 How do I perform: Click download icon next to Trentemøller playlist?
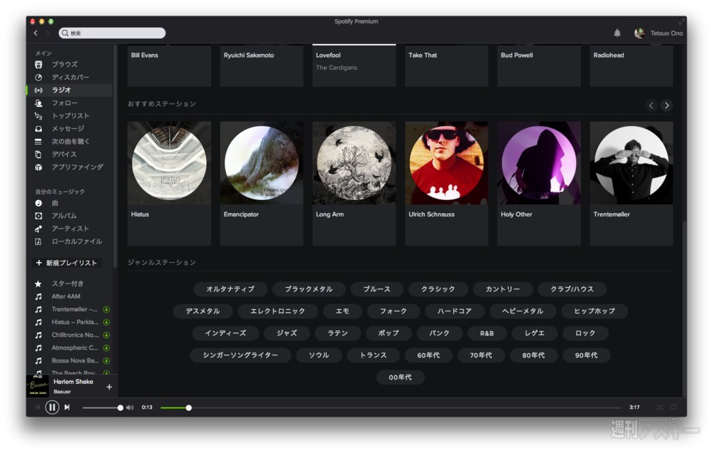106,309
